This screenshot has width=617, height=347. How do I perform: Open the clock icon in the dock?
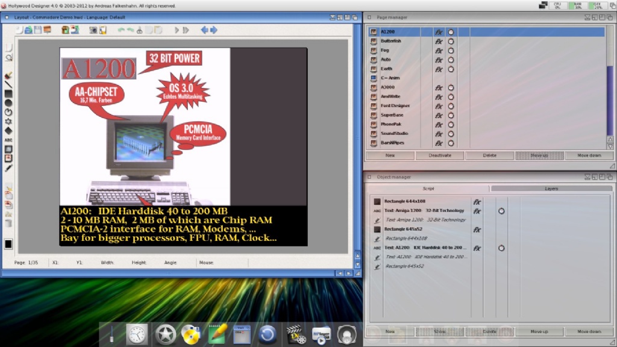coord(137,334)
